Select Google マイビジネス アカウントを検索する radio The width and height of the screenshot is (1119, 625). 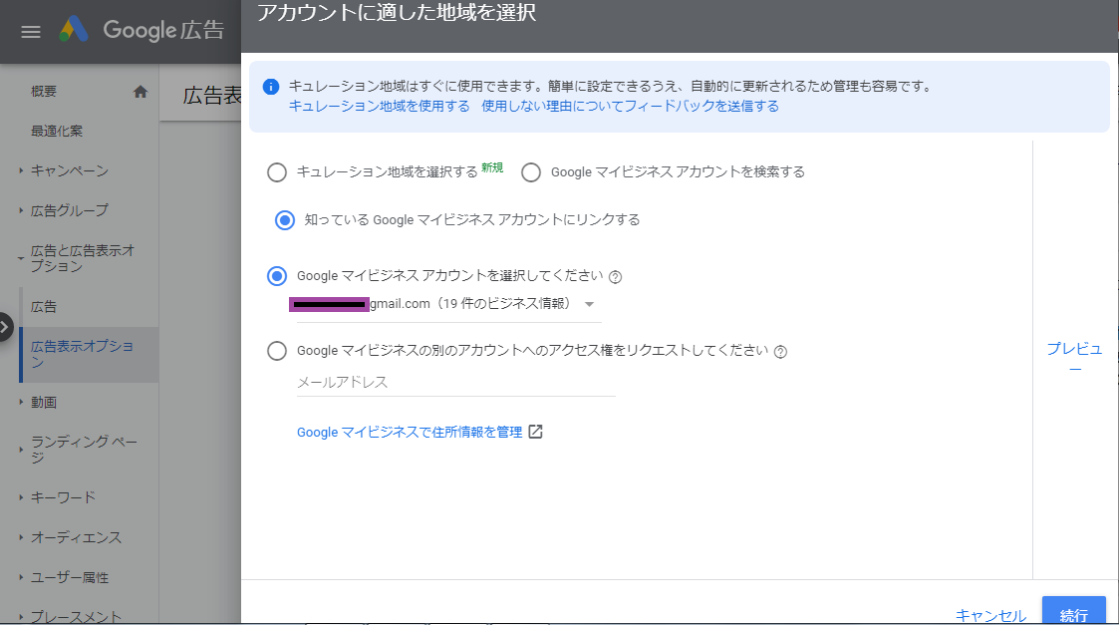pyautogui.click(x=531, y=172)
